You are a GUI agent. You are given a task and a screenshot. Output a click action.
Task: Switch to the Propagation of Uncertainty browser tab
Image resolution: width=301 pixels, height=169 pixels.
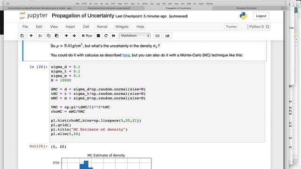[178, 8]
